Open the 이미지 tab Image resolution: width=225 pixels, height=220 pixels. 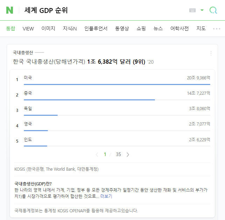pos(48,29)
